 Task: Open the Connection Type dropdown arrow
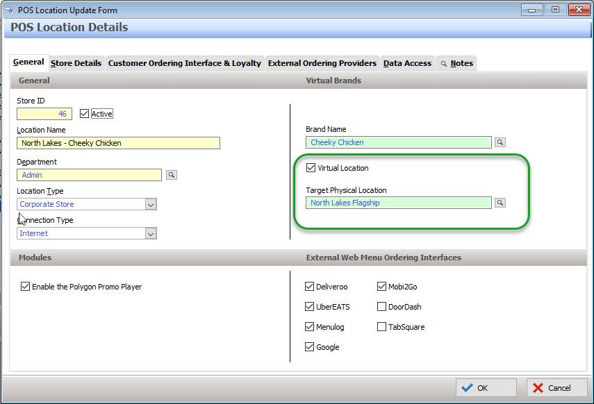(150, 234)
